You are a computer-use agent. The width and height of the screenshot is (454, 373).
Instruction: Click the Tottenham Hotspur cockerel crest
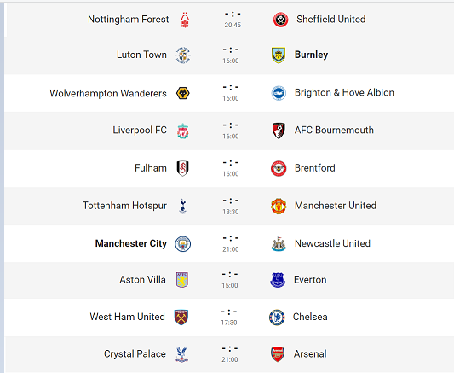[x=182, y=207]
